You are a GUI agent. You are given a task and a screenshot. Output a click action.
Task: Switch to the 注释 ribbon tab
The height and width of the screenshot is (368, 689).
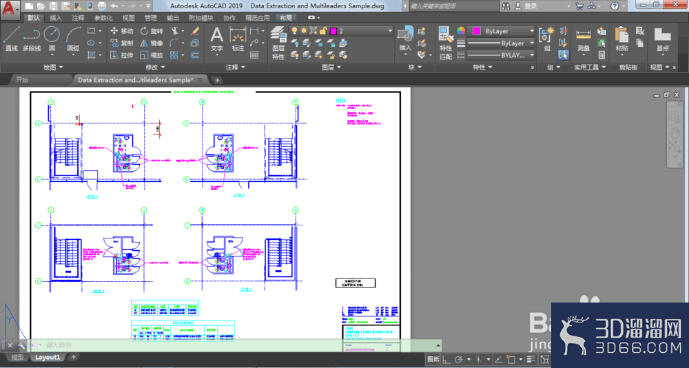(x=79, y=18)
